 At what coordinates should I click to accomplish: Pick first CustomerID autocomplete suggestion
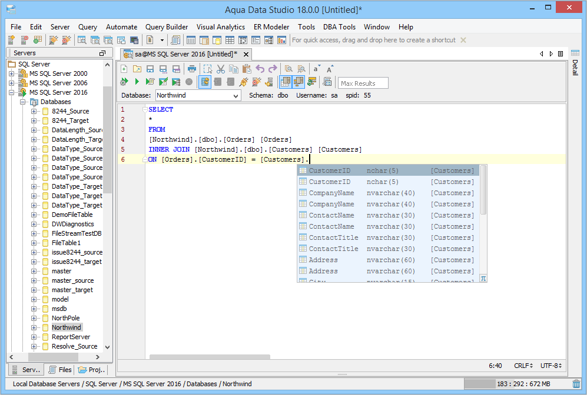388,170
